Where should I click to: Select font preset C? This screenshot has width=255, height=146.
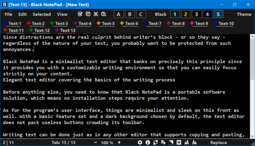click(x=141, y=14)
